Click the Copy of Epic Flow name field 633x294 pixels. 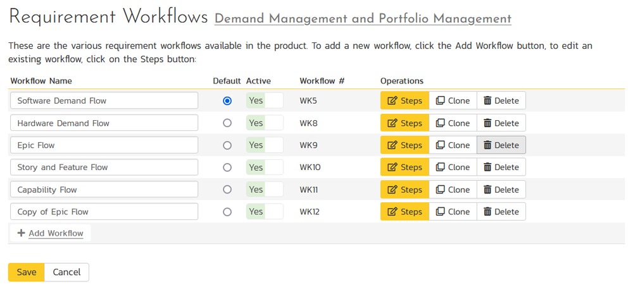pos(104,212)
